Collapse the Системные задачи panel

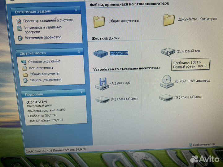(x=76, y=11)
